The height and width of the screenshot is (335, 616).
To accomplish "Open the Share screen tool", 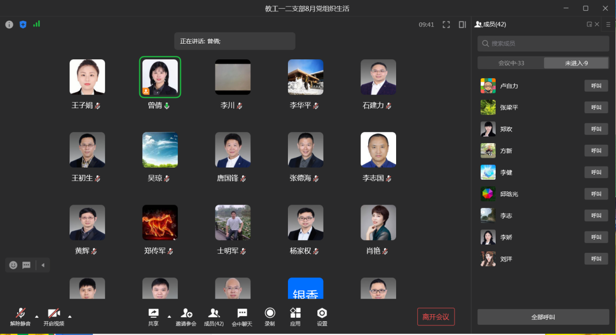I will [x=153, y=316].
